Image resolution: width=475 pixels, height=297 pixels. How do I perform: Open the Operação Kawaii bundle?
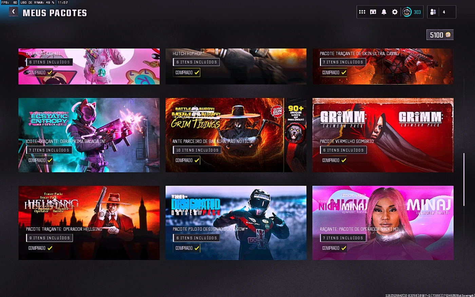[89, 67]
